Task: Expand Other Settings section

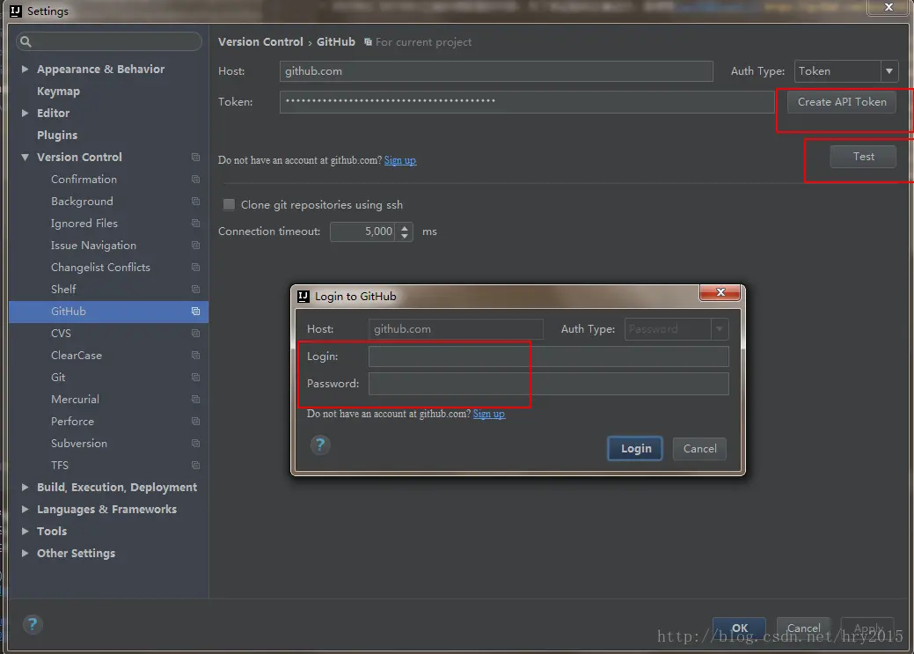Action: 25,553
